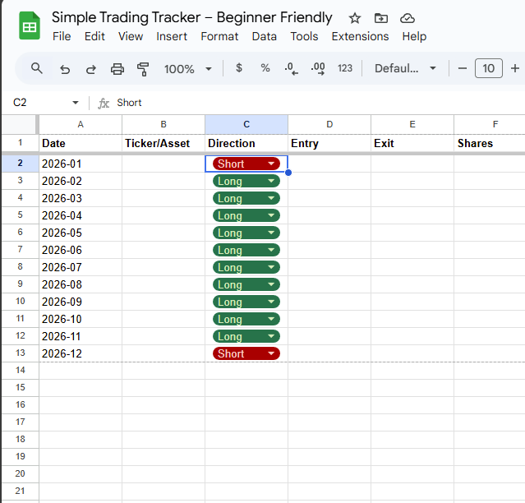Select the Shares header cell
The width and height of the screenshot is (525, 503).
[x=490, y=143]
